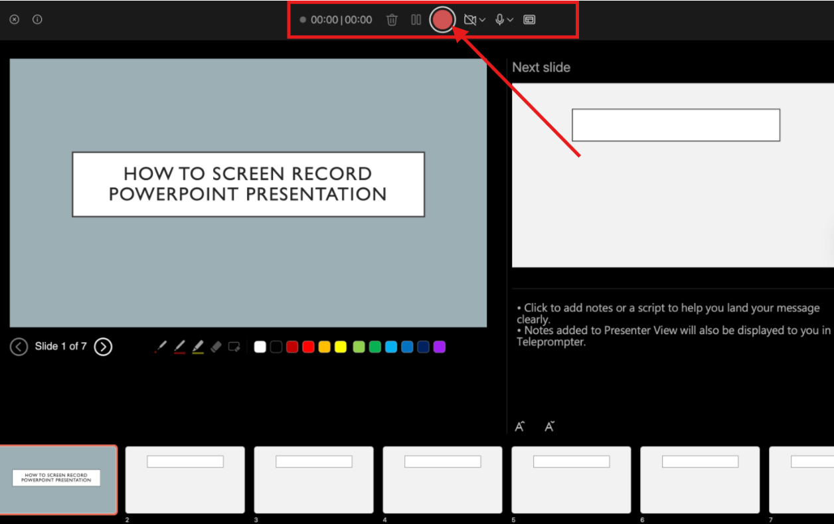Toggle the camera on

click(x=469, y=20)
